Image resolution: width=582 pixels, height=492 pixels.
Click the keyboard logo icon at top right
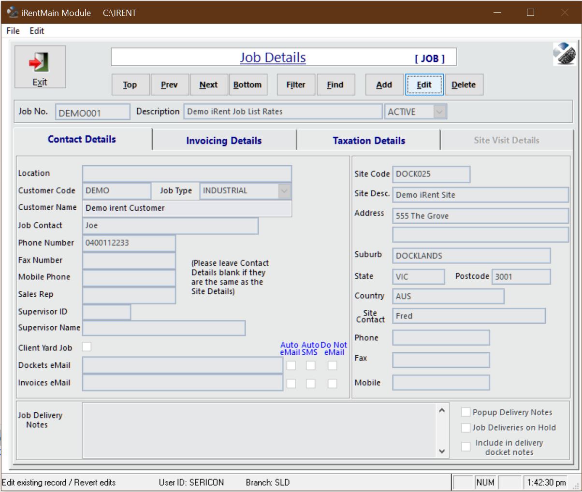(x=564, y=54)
